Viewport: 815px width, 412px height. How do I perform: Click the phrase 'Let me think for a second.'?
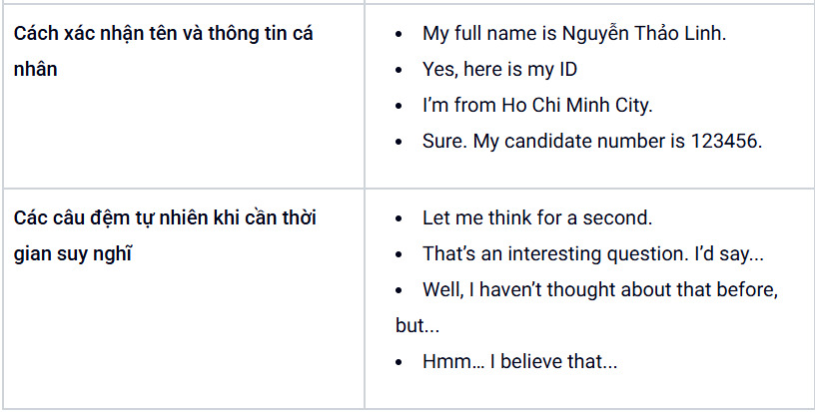537,217
